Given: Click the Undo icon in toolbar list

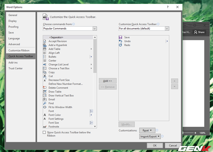Looking at the screenshot, I should pos(120,41).
